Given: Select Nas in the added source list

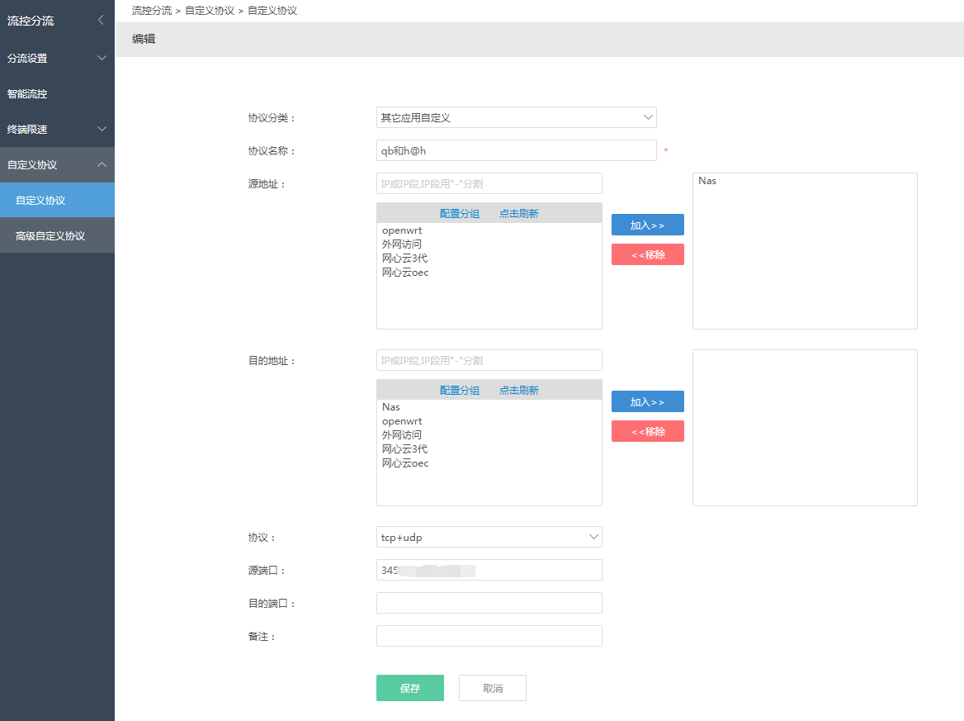Looking at the screenshot, I should 707,181.
